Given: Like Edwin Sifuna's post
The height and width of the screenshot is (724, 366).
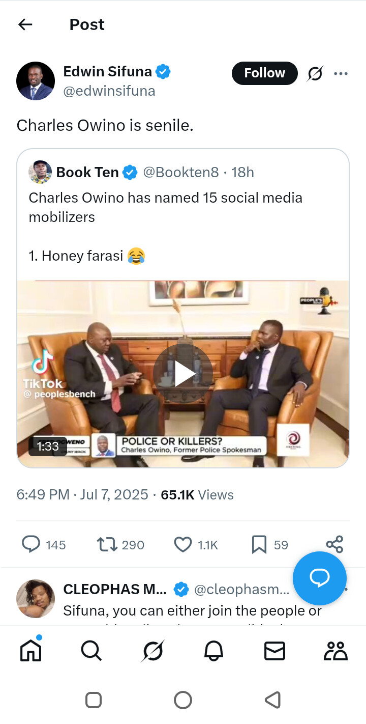Looking at the screenshot, I should point(183,545).
